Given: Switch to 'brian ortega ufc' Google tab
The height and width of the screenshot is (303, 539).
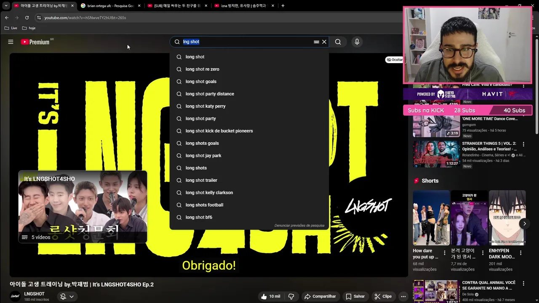Looking at the screenshot, I should pos(109,6).
